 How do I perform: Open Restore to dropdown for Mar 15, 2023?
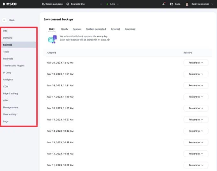(196, 120)
